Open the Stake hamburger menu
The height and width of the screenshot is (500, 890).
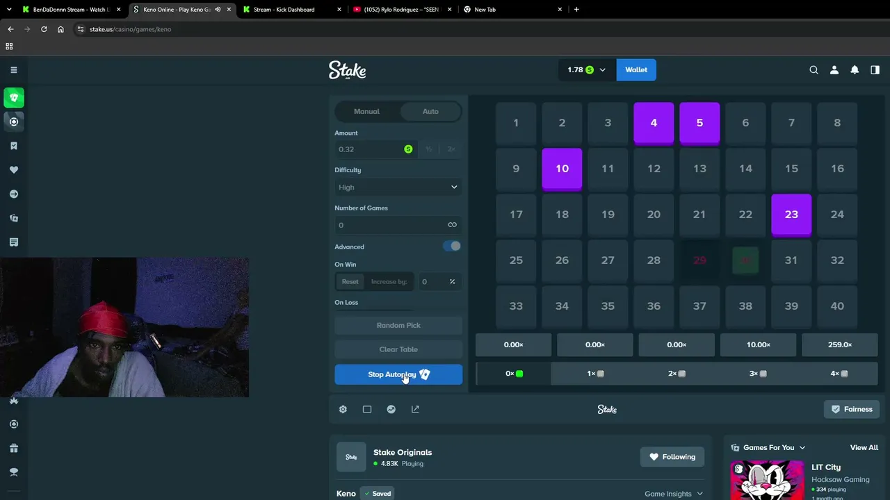point(14,69)
